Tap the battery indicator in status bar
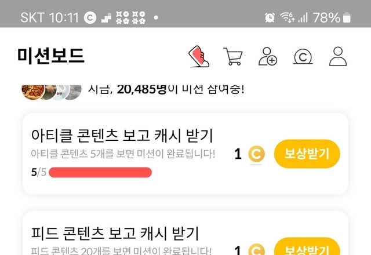This screenshot has width=371, height=255. coord(347,17)
